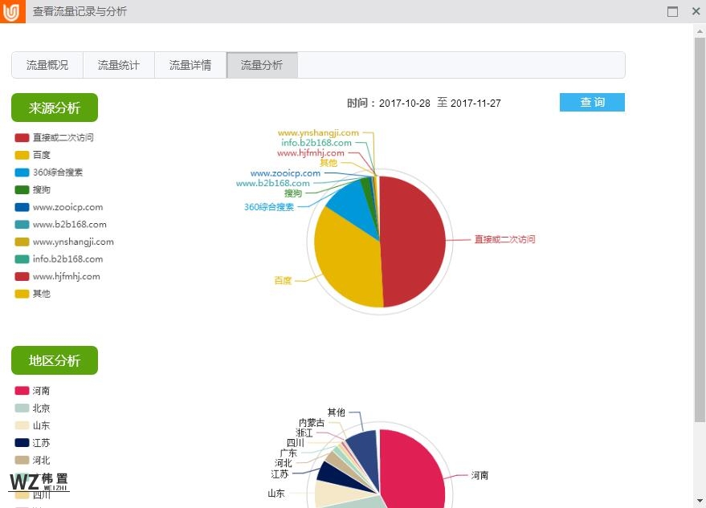
Task: Click the green 来源分析 heading button
Action: 55,108
